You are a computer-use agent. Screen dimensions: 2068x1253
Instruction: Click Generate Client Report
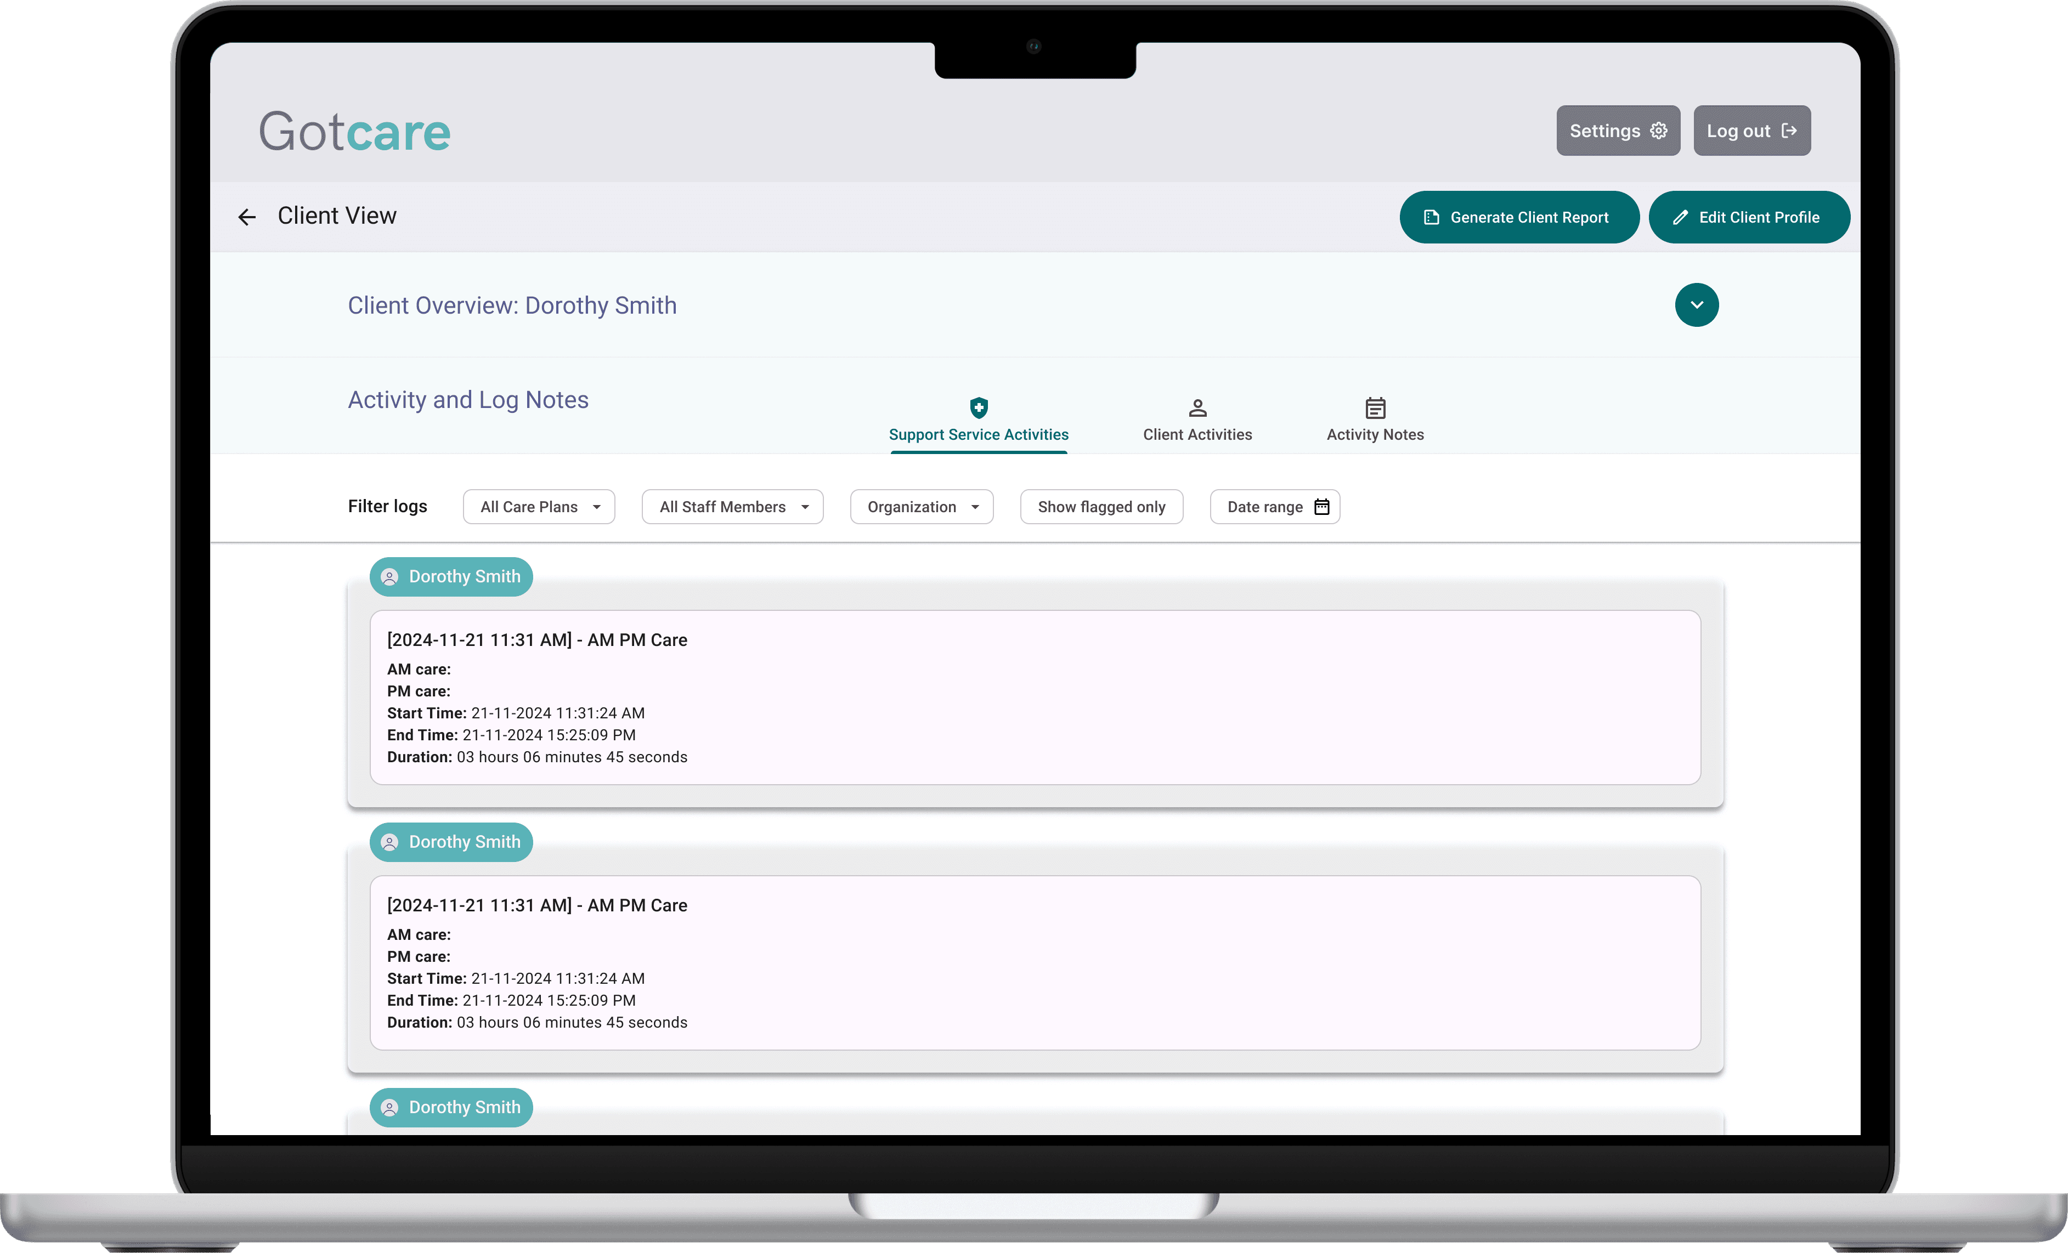1519,217
